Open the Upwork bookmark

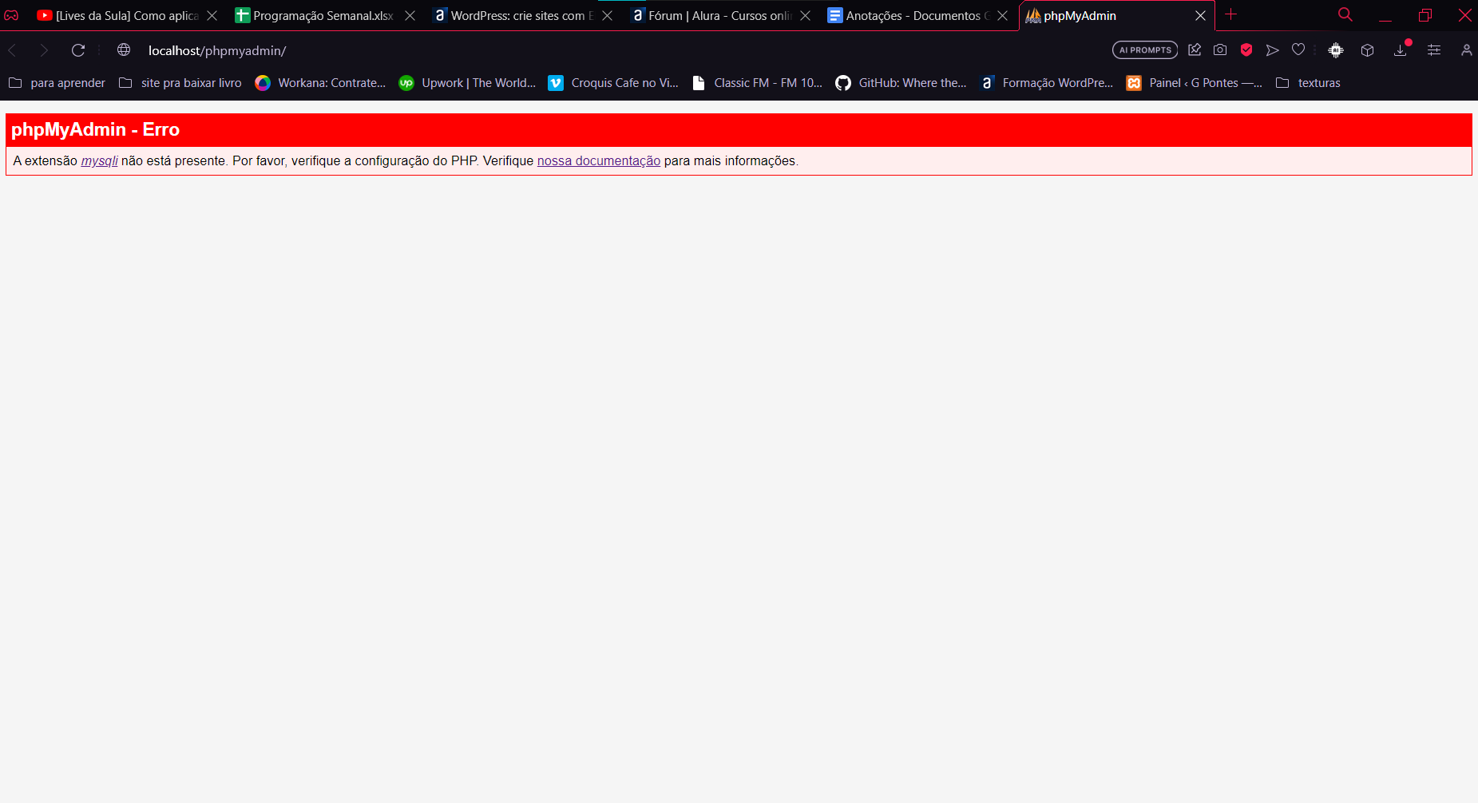[467, 83]
